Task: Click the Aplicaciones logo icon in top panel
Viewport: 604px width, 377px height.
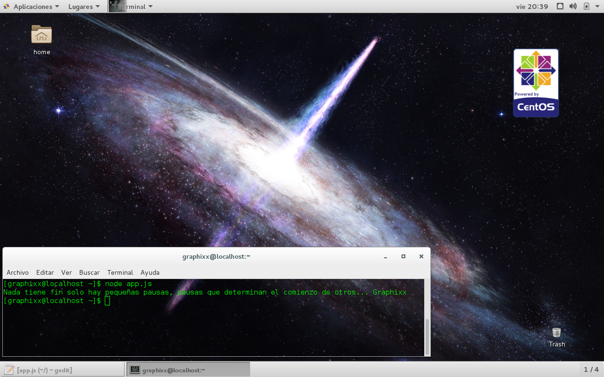Action: (x=6, y=7)
